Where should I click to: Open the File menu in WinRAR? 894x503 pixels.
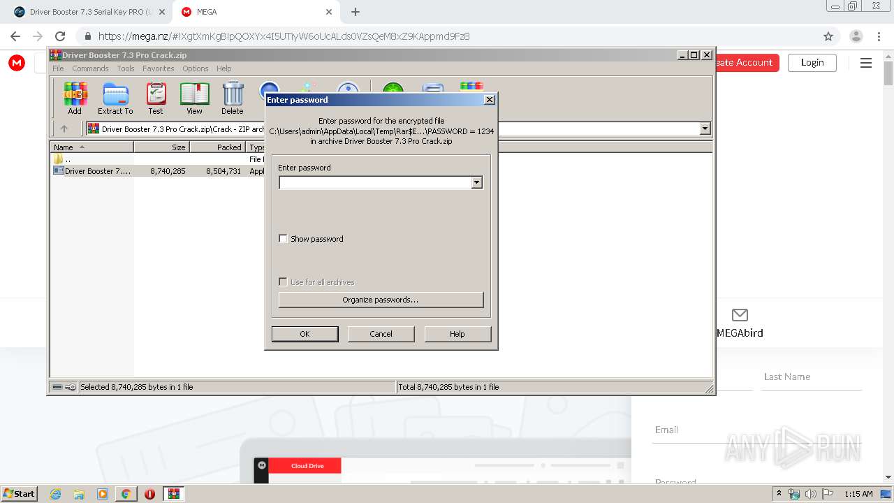click(x=58, y=68)
